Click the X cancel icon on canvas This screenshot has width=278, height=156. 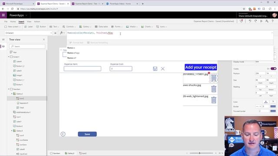coord(162,68)
